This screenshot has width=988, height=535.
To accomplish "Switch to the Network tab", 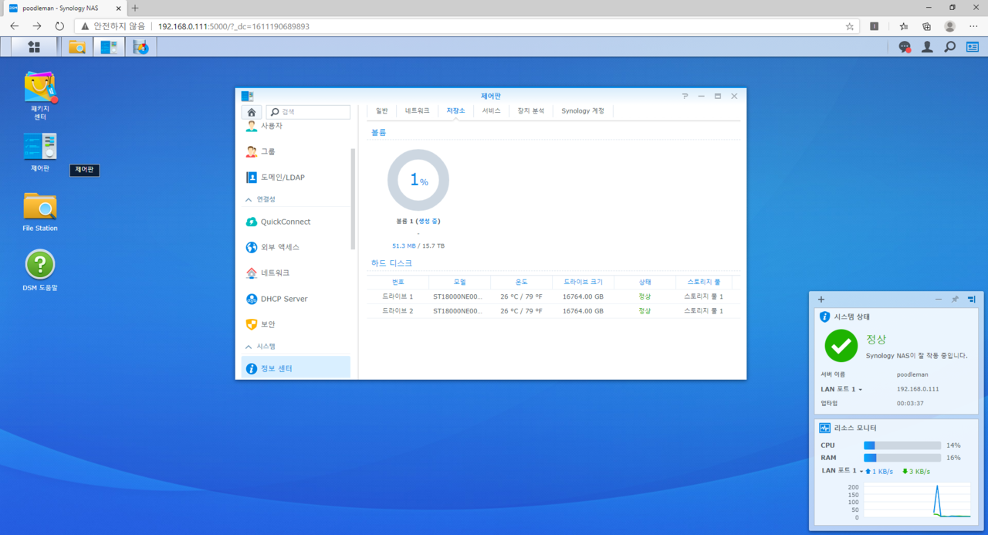I will [x=417, y=111].
